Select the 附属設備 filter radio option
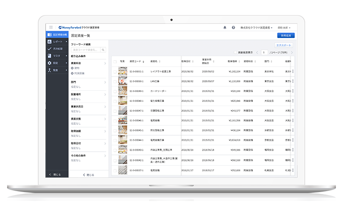The image size is (343, 216). 72,73
